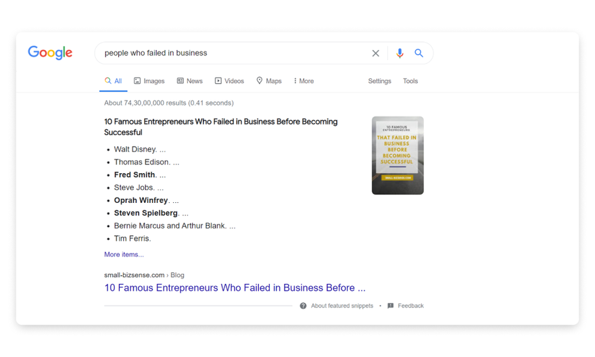
Task: Click the Tim Ferris list item
Action: pos(133,239)
